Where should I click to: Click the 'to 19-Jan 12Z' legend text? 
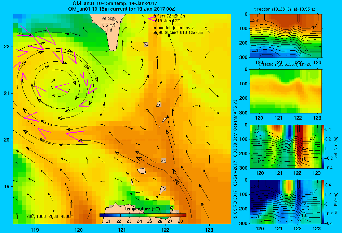[166, 21]
